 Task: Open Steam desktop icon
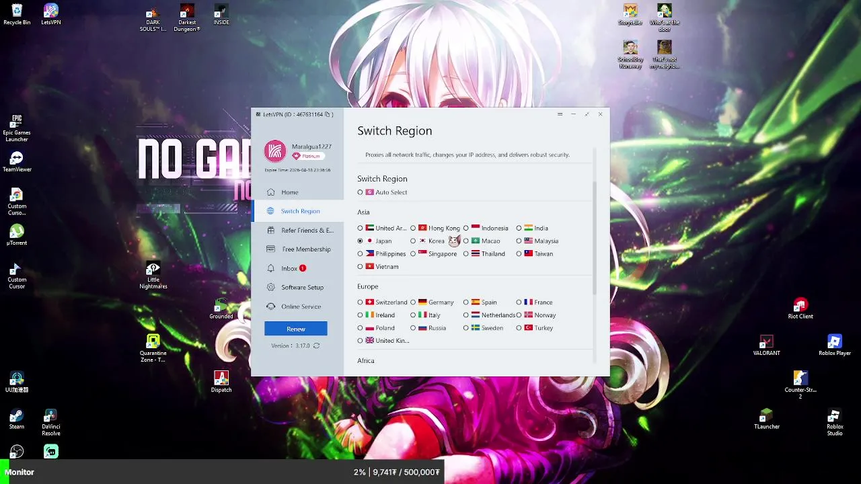pyautogui.click(x=17, y=419)
